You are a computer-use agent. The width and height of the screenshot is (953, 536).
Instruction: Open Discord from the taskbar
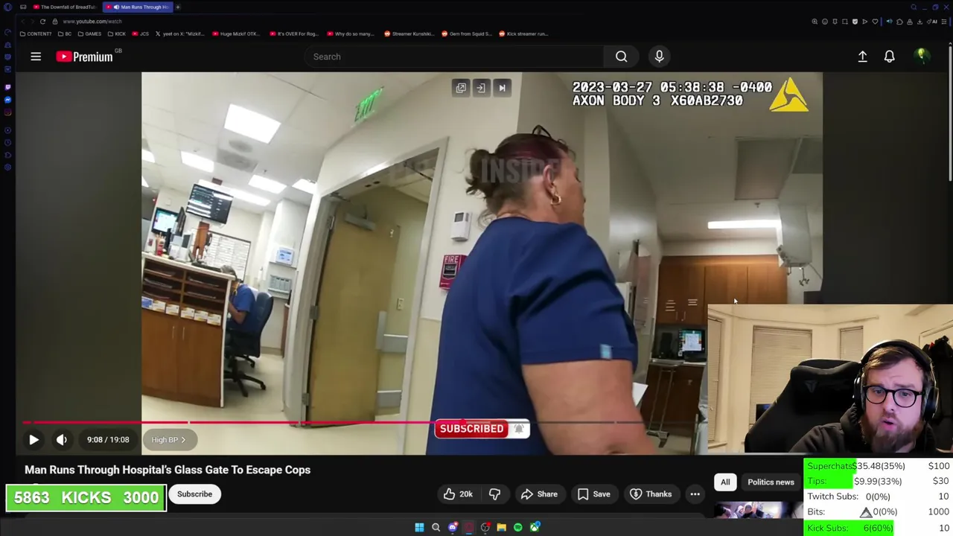[453, 527]
